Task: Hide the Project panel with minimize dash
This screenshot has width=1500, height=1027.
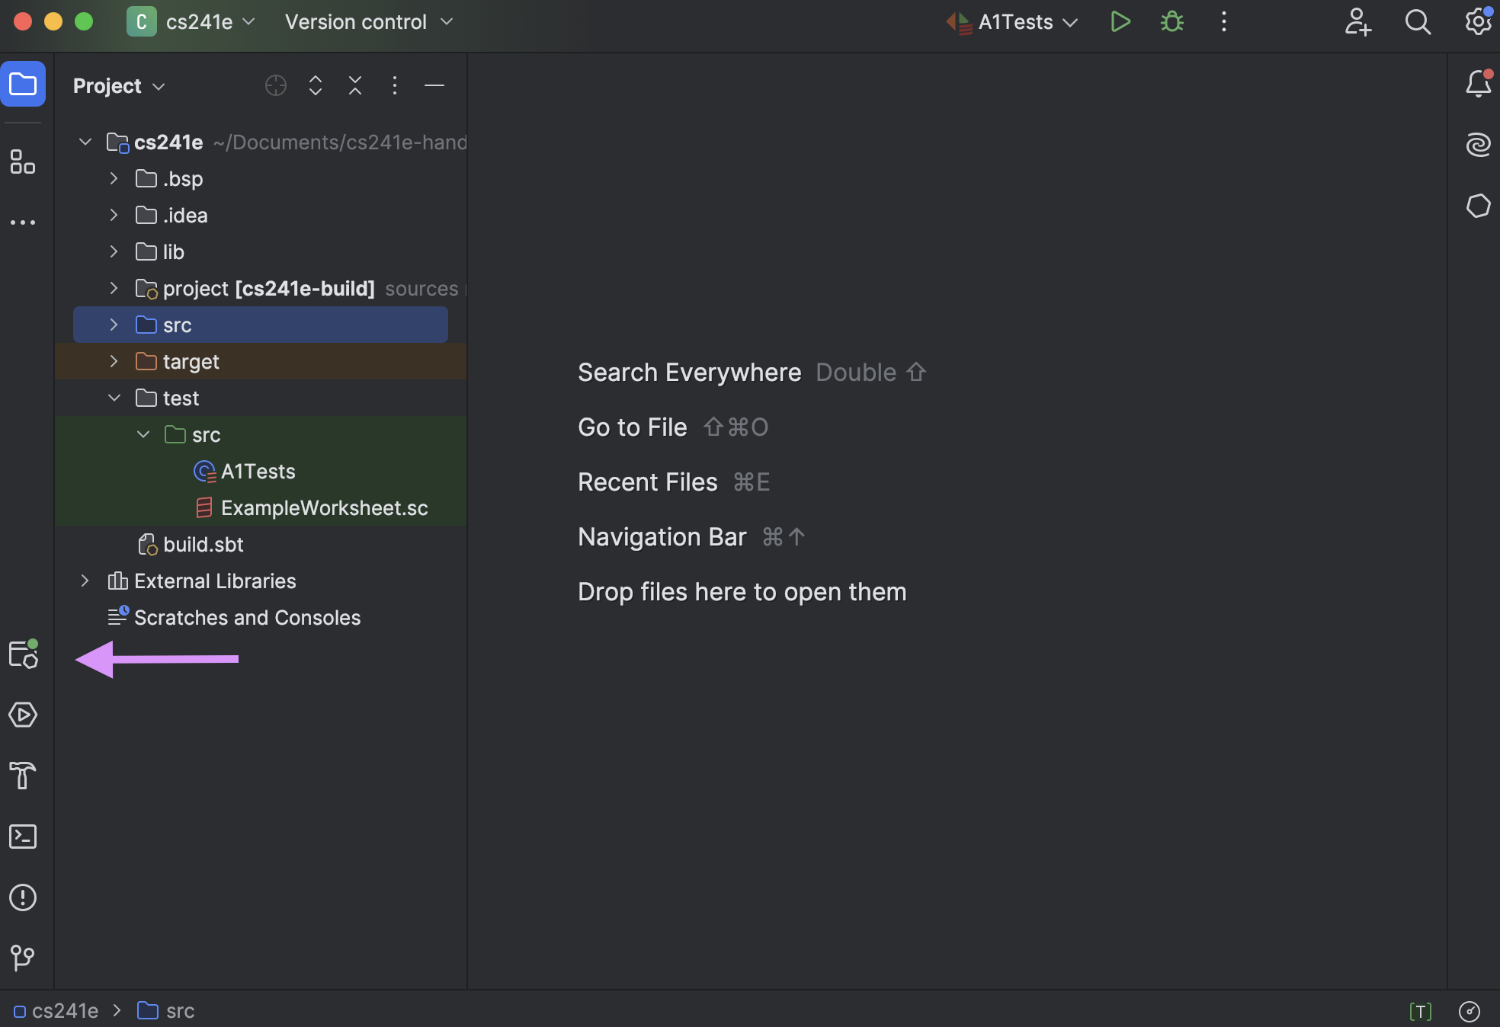Action: tap(434, 85)
